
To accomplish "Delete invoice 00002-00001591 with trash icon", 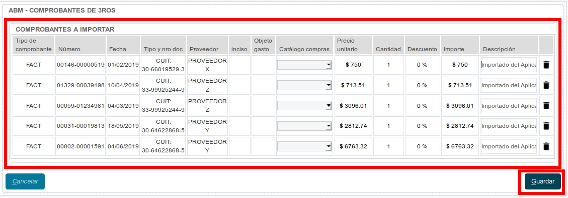I will (x=546, y=146).
